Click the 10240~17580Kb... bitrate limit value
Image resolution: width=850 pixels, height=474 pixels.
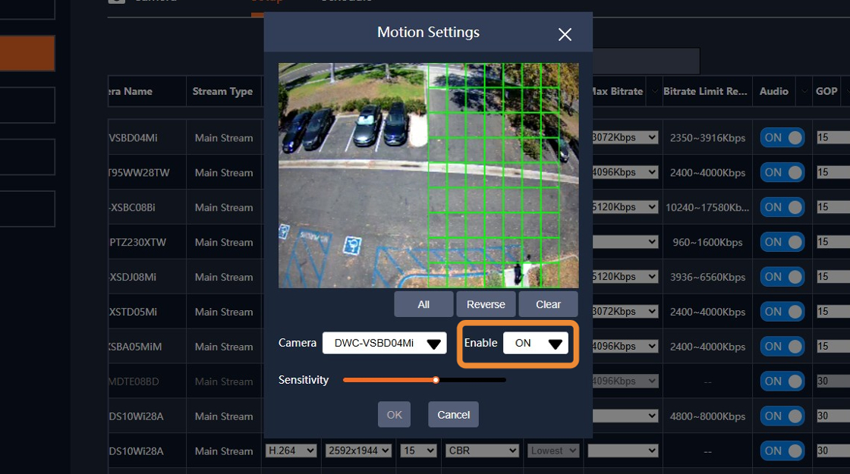click(x=707, y=208)
